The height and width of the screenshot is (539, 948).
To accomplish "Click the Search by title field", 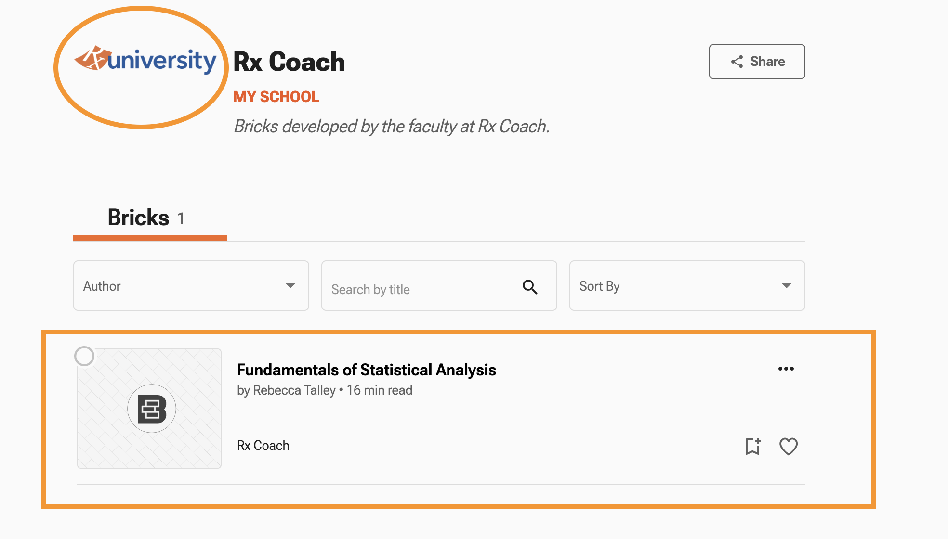I will (419, 289).
